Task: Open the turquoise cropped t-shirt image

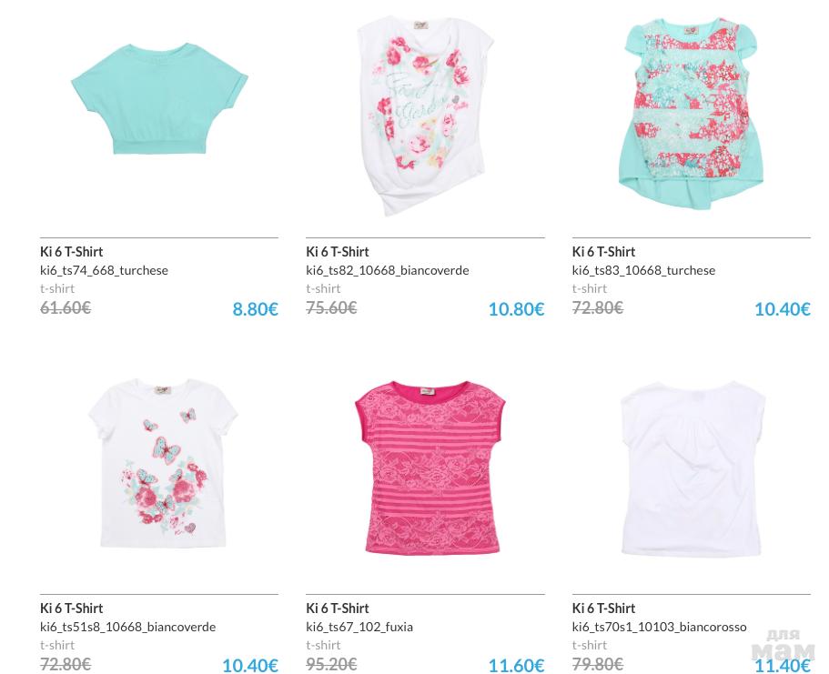Action: 159,98
